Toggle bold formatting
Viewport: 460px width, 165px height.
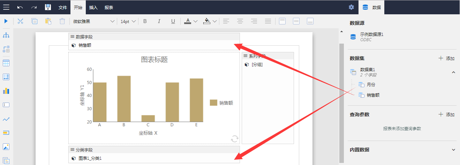coord(145,21)
